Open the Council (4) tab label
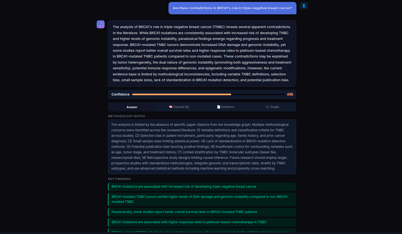 coord(181,107)
